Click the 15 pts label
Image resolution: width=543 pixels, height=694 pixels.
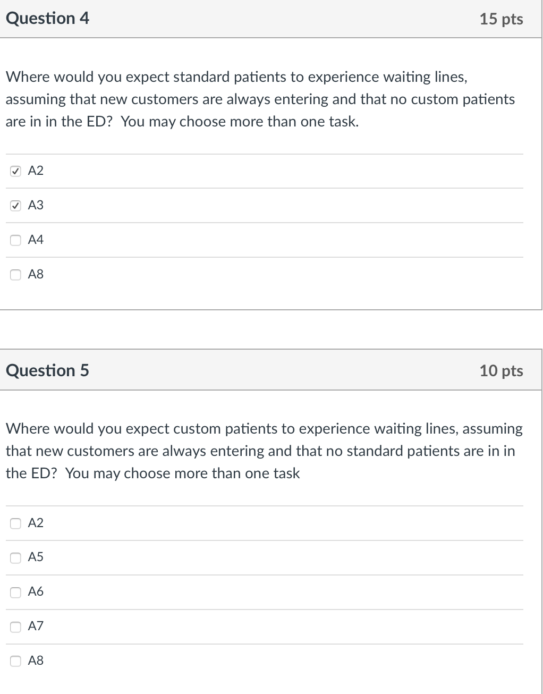[501, 19]
